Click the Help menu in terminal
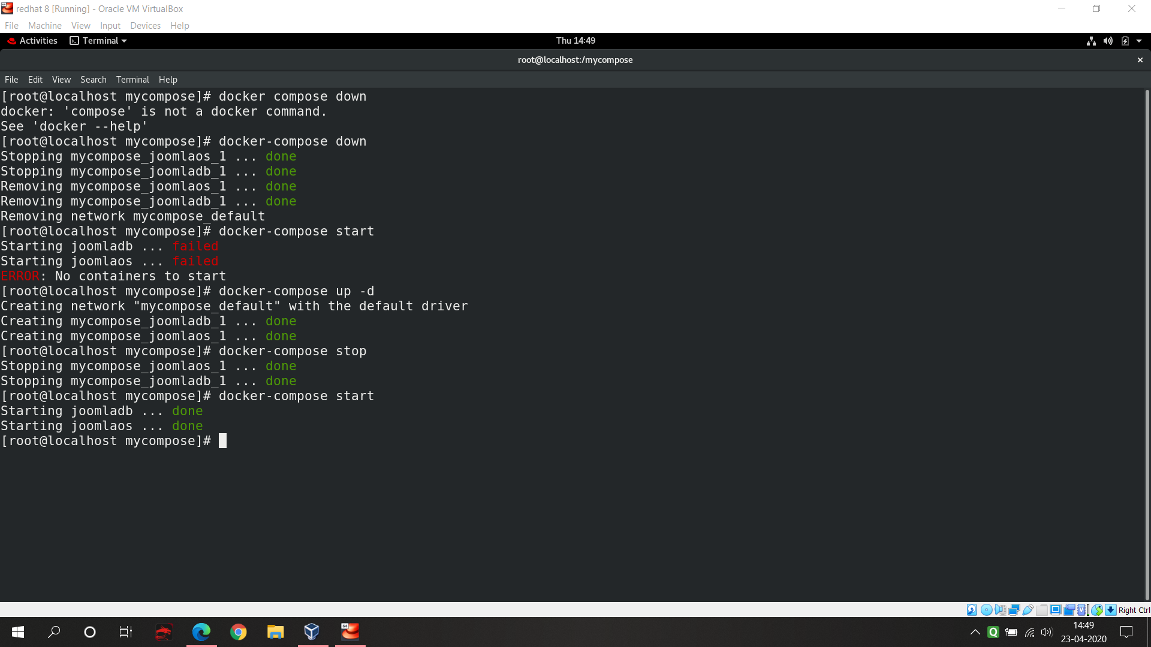This screenshot has height=647, width=1151. [168, 79]
